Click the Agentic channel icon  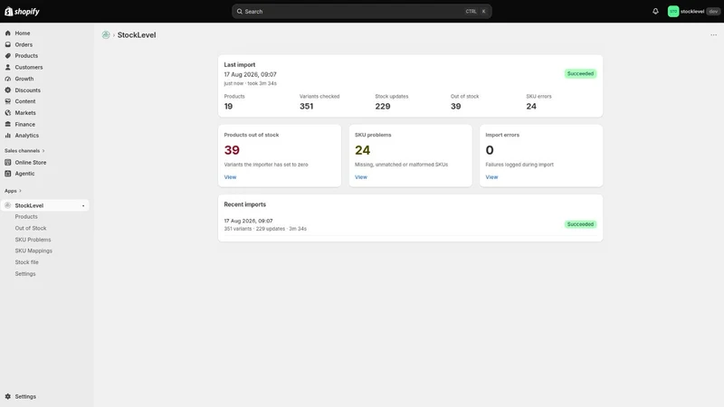coord(8,174)
